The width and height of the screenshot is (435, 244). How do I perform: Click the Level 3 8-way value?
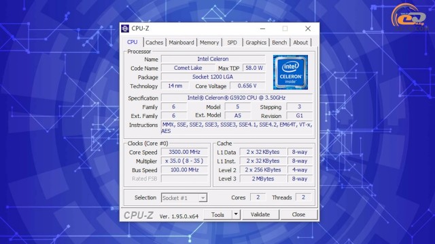pos(300,179)
